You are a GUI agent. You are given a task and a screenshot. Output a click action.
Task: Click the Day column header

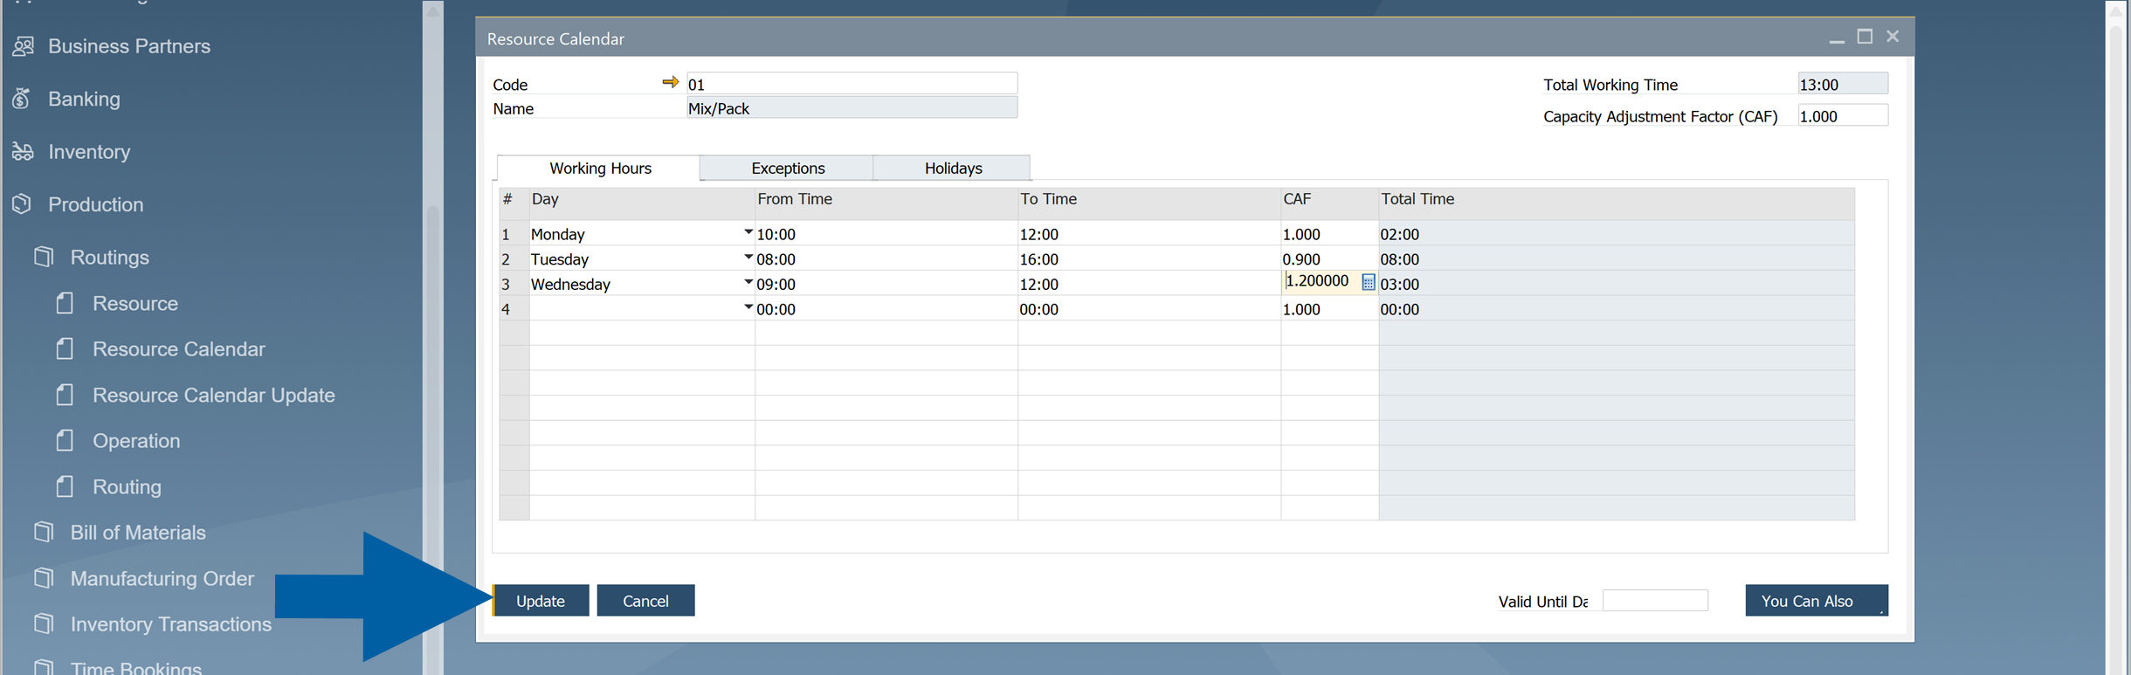click(641, 203)
